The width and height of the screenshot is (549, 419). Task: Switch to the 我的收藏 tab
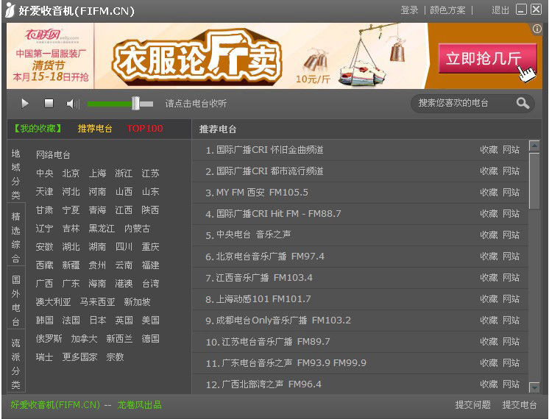(38, 129)
